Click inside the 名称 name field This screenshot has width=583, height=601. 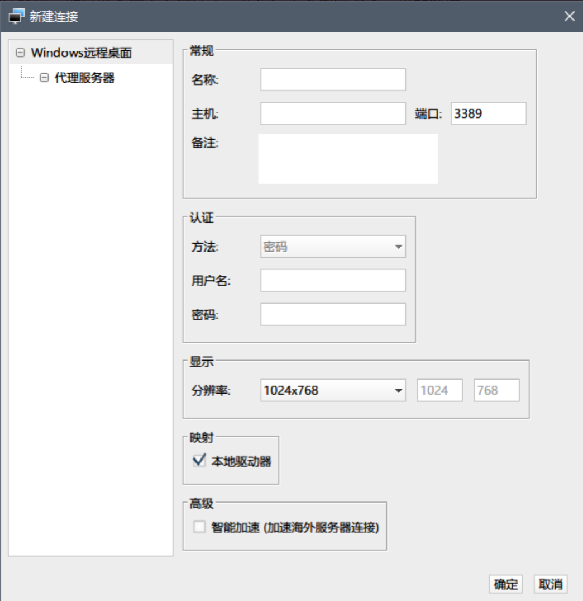332,79
